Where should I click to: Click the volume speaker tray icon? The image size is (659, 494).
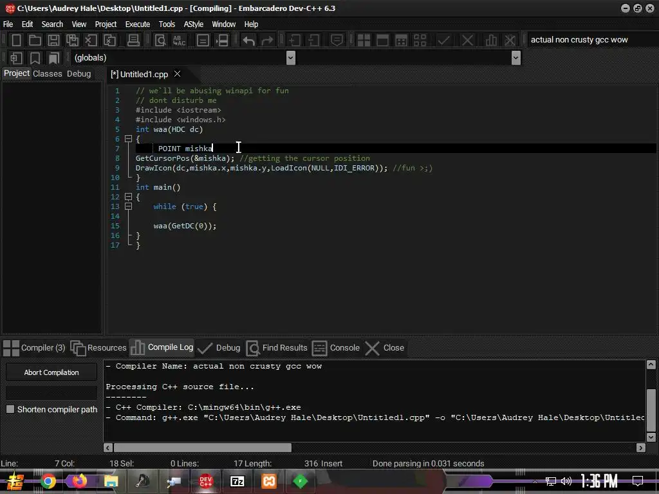tap(566, 481)
